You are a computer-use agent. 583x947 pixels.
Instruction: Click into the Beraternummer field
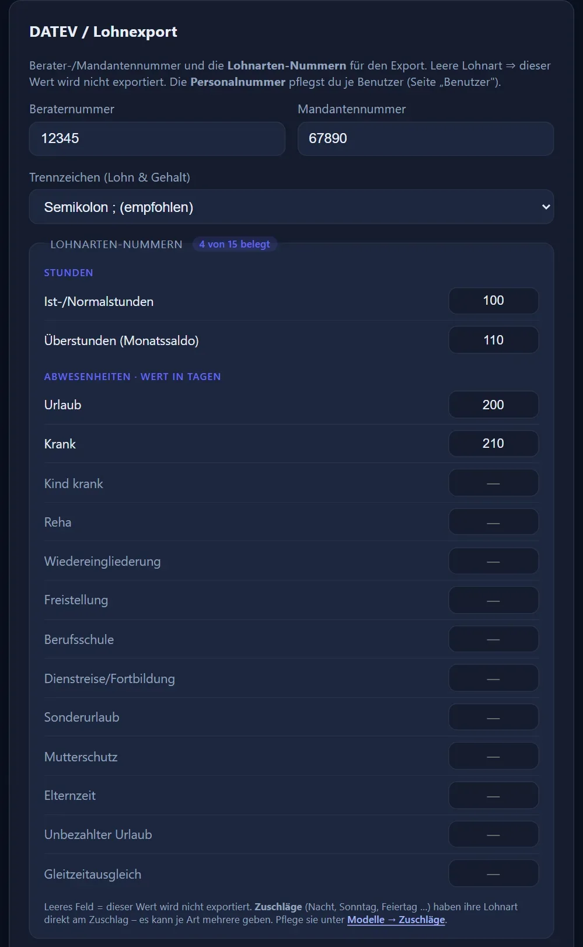click(x=157, y=138)
